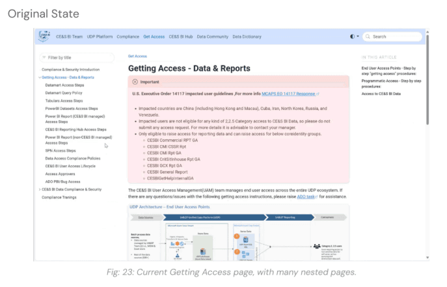The height and width of the screenshot is (287, 447).
Task: Open SPN Access Steps page
Action: coord(61,150)
